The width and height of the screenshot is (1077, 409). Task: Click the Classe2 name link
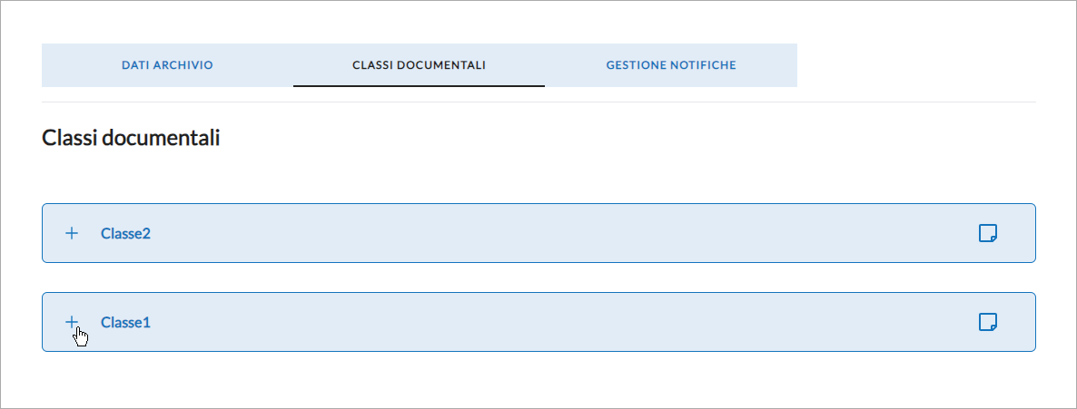point(125,233)
